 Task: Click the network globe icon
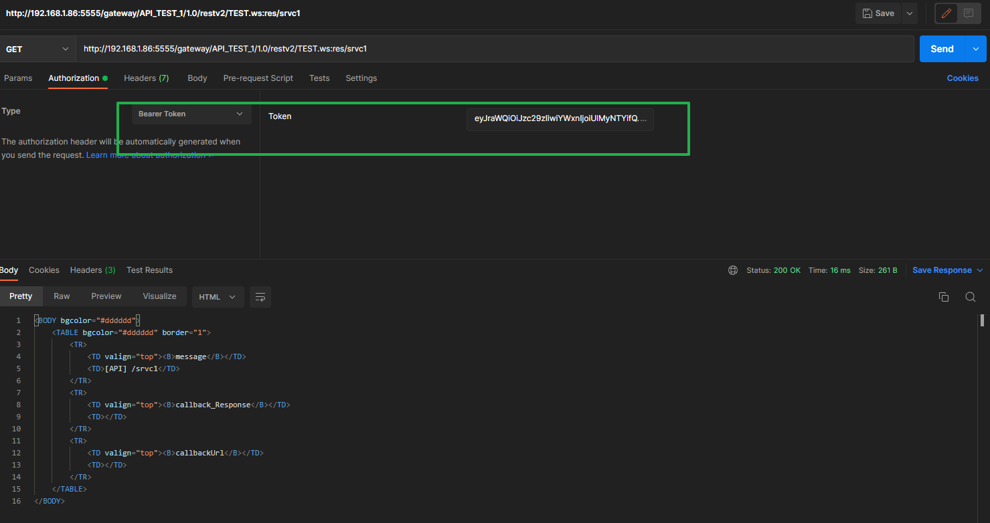[733, 270]
